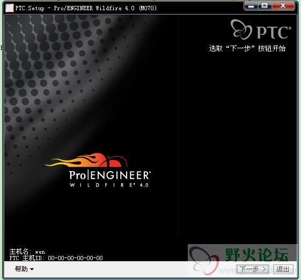Image resolution: width=301 pixels, height=280 pixels.
Task: Select the 主机名: wen text
Action: coord(27,252)
